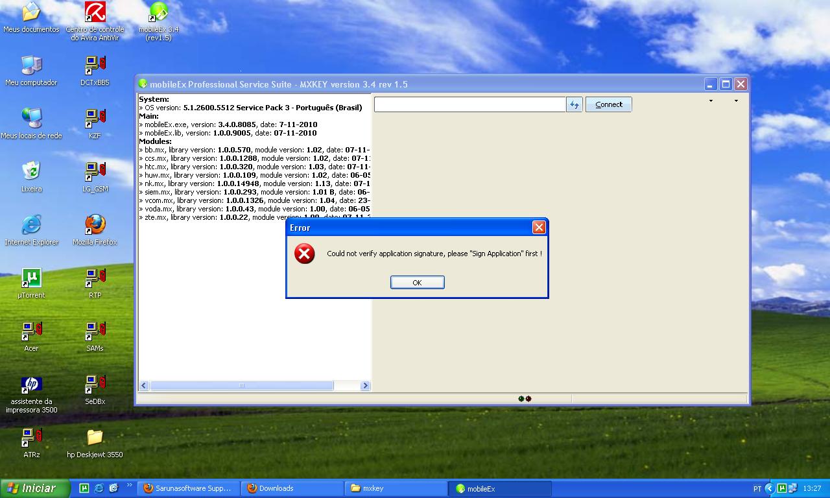830x498 pixels.
Task: Select the Internet Explorer desktop icon
Action: click(31, 230)
